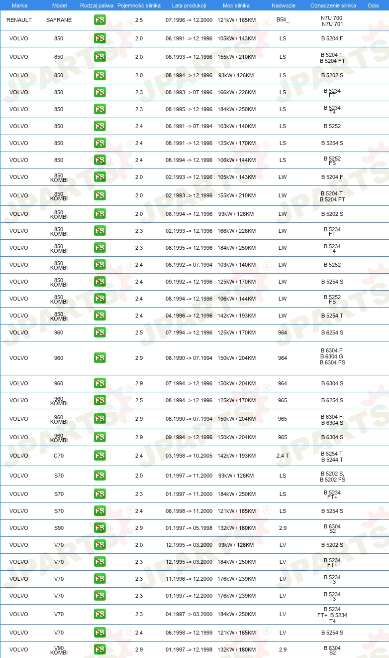Click the Moc silnika column header
Viewport: 389px width, 658px height.
pos(236,5)
